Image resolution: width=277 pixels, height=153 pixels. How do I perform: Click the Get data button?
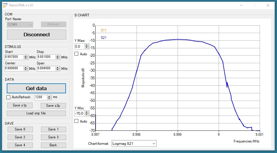[x=36, y=88]
